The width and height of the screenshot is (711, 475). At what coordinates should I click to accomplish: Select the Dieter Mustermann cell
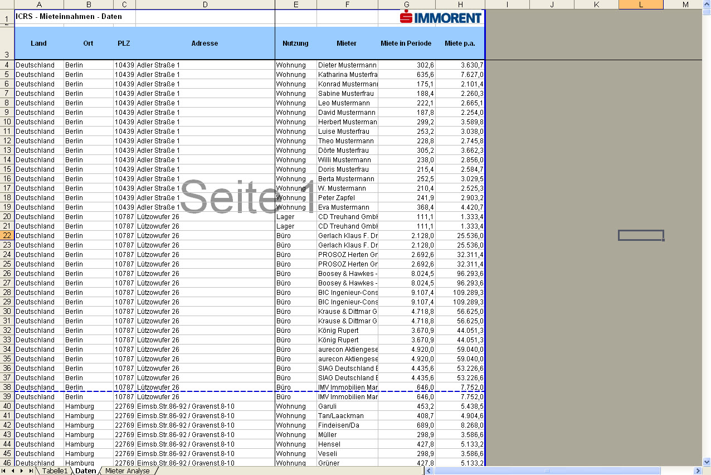point(347,65)
